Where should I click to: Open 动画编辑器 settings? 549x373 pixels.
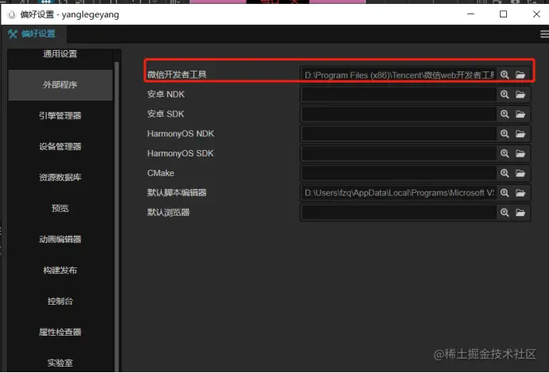tap(60, 239)
